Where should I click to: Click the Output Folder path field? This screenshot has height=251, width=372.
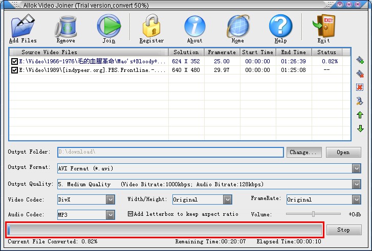(170, 152)
